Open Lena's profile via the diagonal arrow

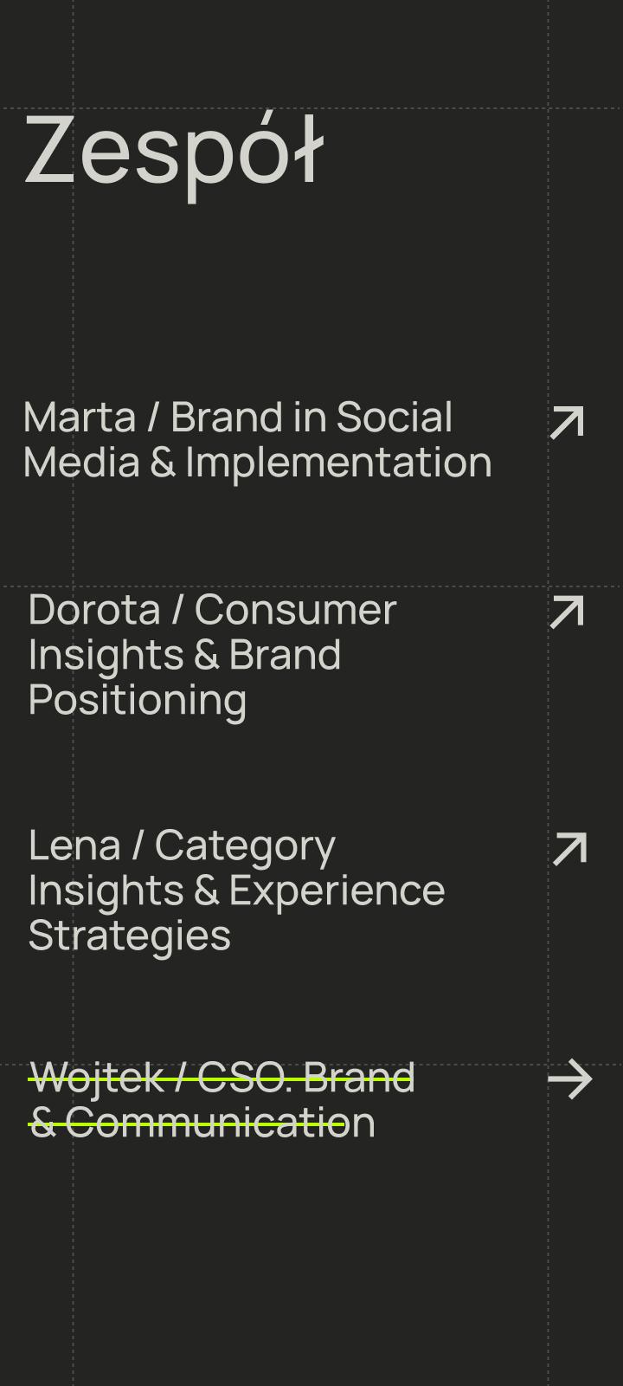(569, 849)
